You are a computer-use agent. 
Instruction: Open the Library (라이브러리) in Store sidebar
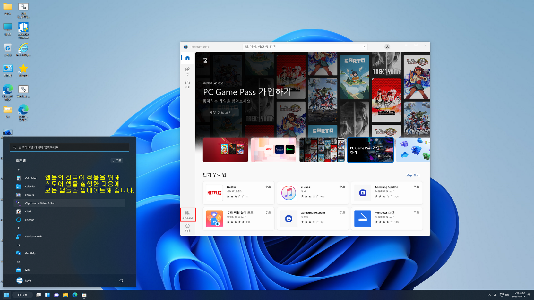tap(188, 215)
